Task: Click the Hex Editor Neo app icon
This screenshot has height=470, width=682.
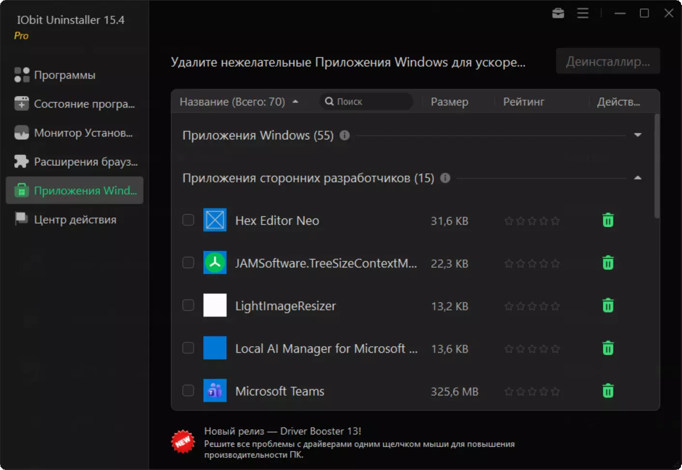Action: [215, 220]
